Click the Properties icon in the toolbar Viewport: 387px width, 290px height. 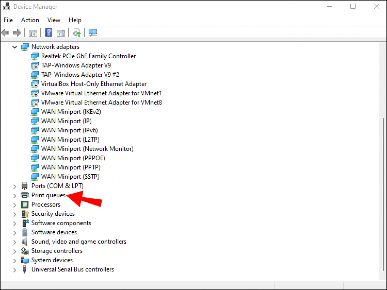(61, 32)
